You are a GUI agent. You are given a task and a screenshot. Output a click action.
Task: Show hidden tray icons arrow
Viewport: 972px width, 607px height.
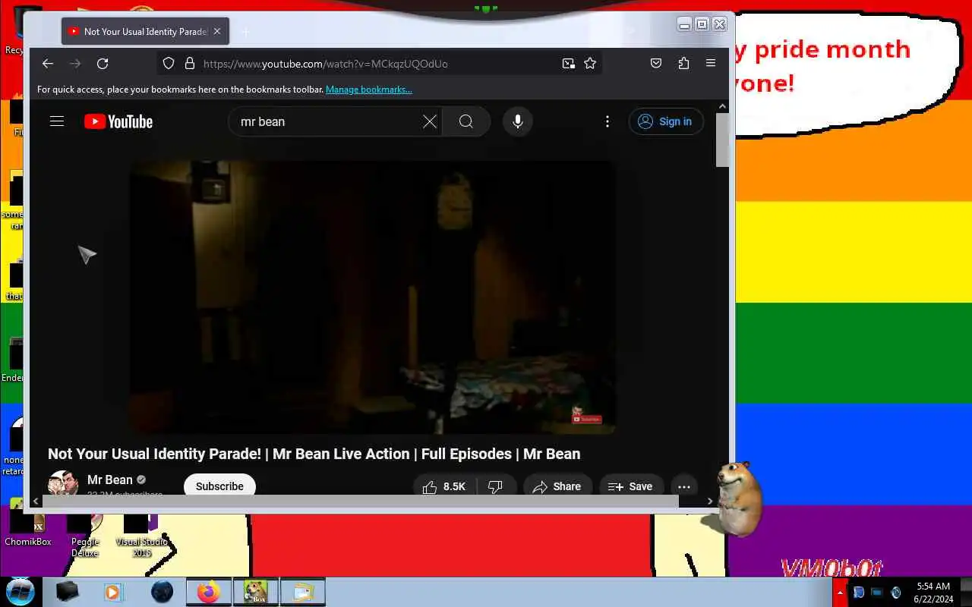point(840,592)
